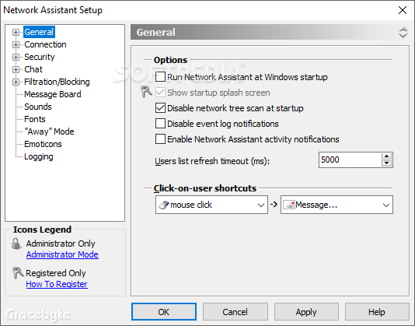
Task: Click the Apply button
Action: click(x=306, y=312)
